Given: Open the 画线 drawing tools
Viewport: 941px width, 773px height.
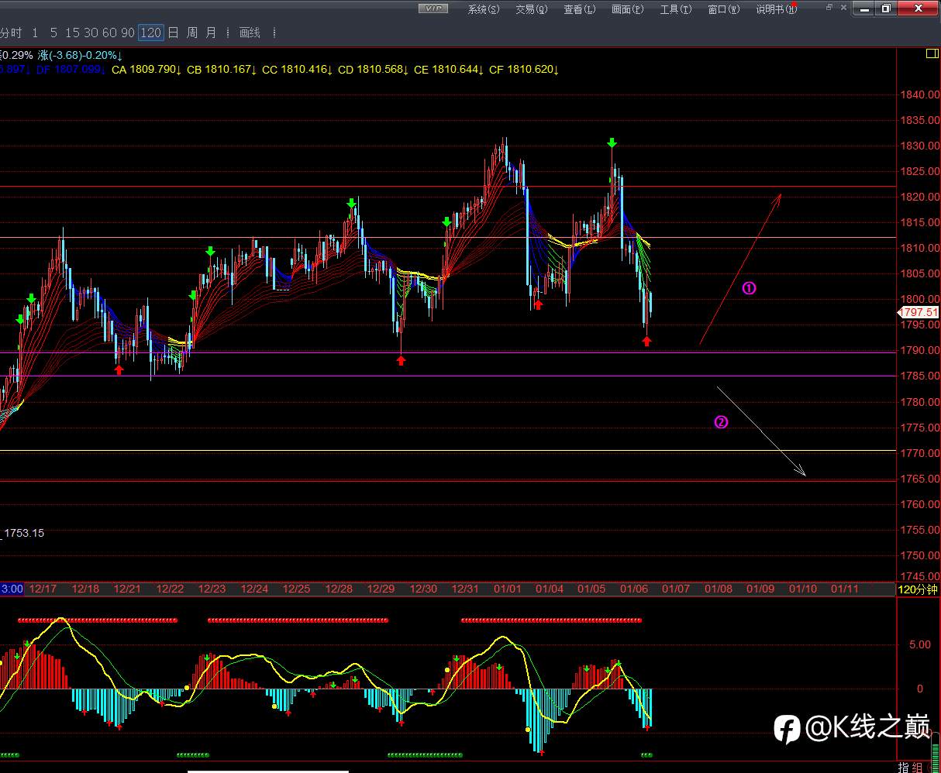Looking at the screenshot, I should point(250,33).
